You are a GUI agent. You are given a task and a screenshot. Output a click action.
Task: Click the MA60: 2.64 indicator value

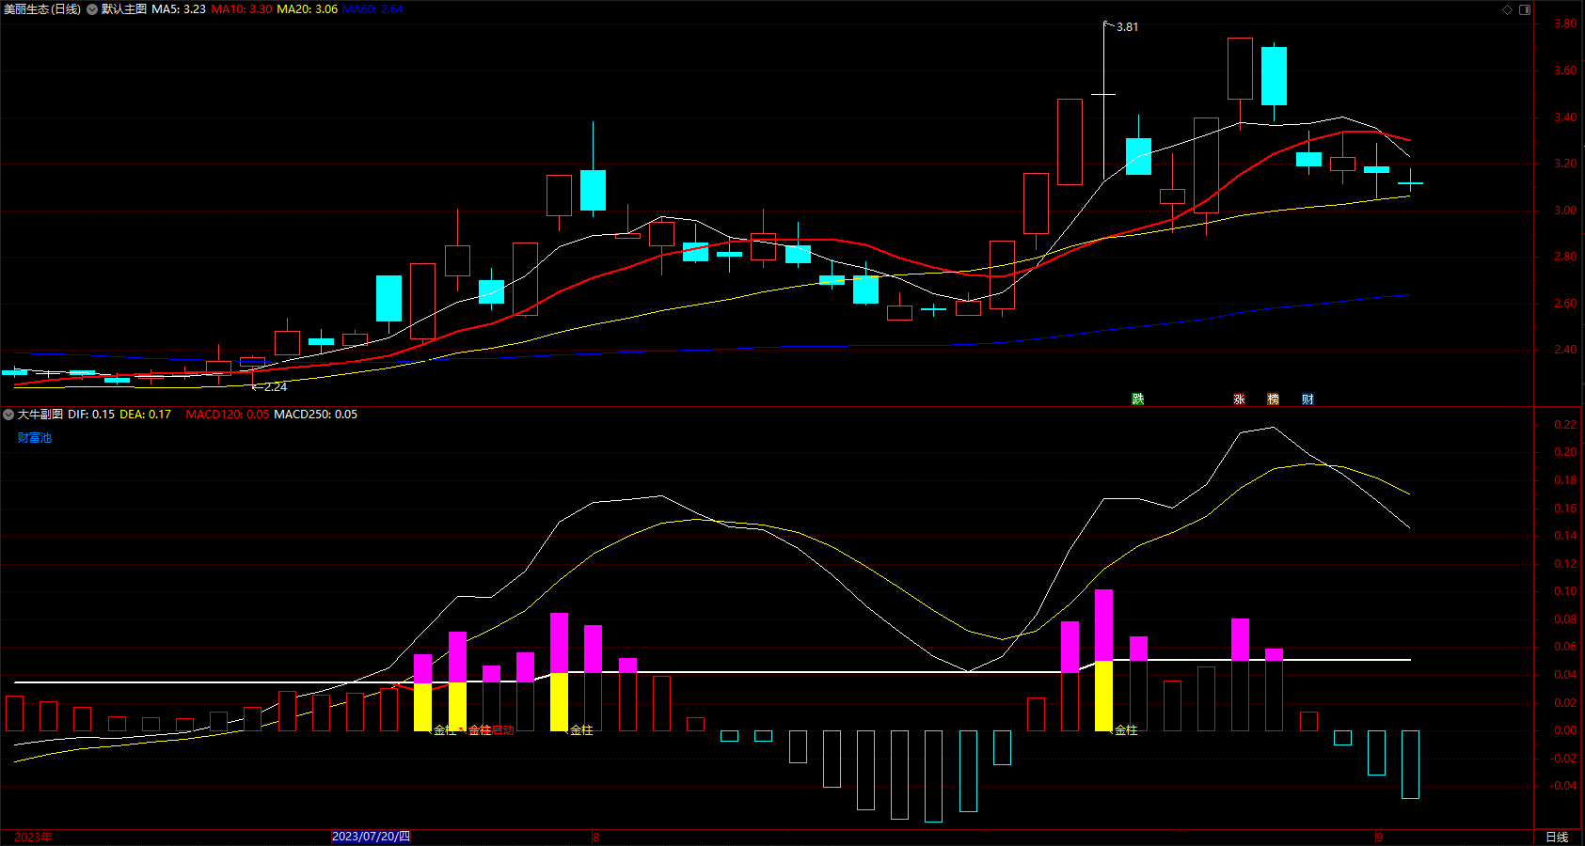click(373, 9)
